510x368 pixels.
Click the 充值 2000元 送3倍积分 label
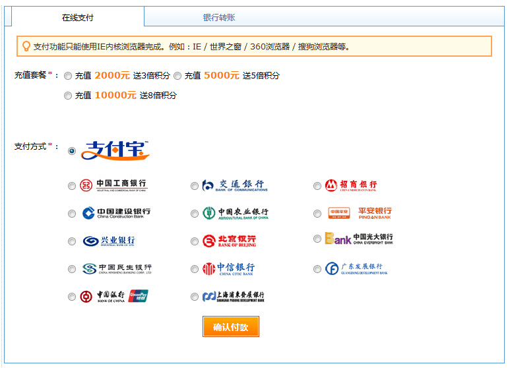(122, 76)
